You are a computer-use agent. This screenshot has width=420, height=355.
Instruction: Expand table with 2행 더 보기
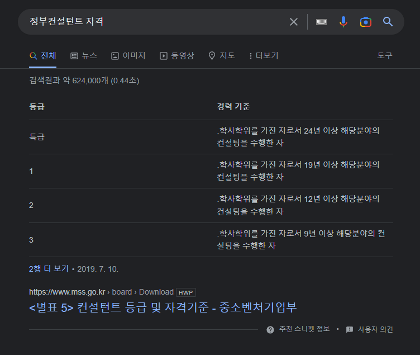pyautogui.click(x=49, y=269)
